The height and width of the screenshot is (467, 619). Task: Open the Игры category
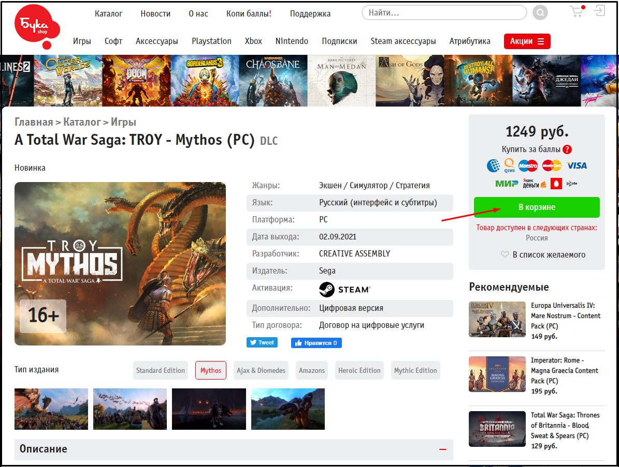coord(82,41)
